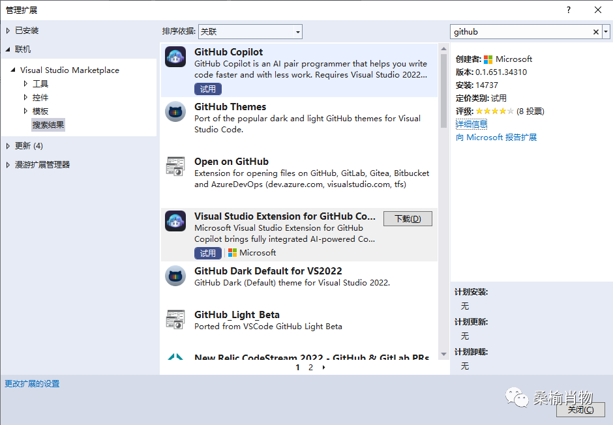Click the 计划安装 heading
Image resolution: width=613 pixels, height=425 pixels.
click(x=471, y=292)
